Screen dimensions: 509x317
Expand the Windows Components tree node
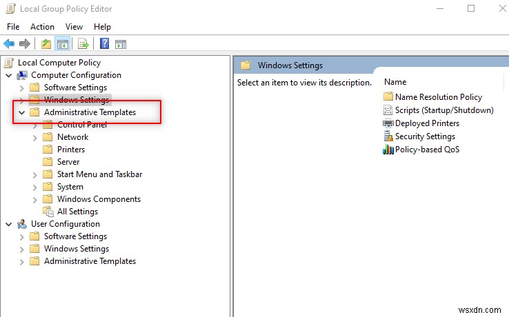(x=35, y=199)
